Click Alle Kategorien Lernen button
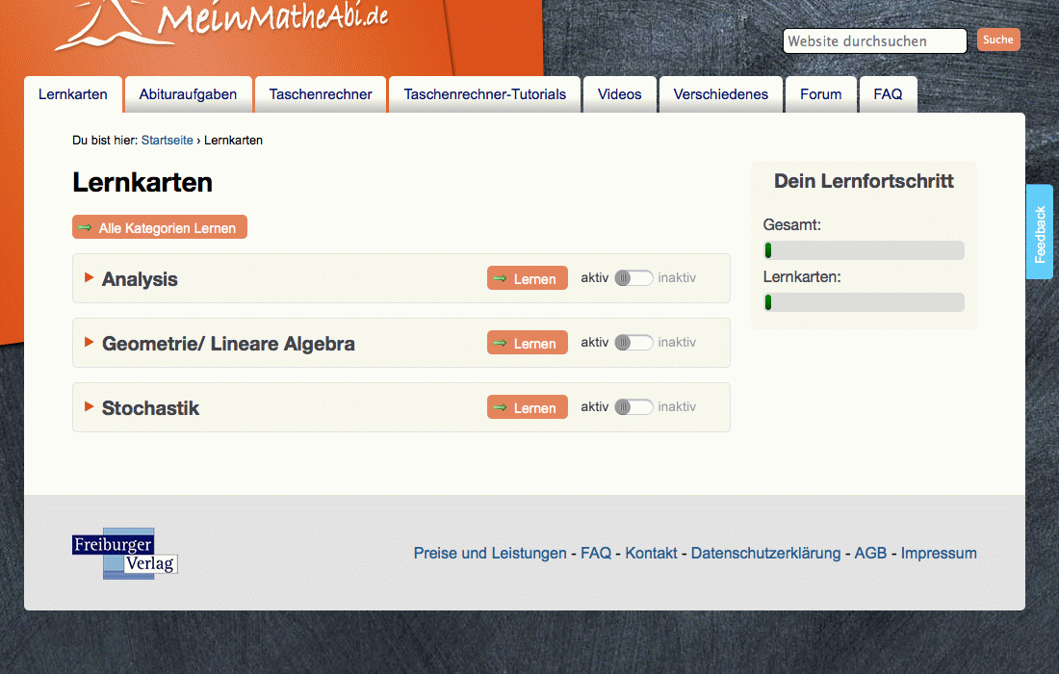1059x674 pixels. tap(160, 227)
